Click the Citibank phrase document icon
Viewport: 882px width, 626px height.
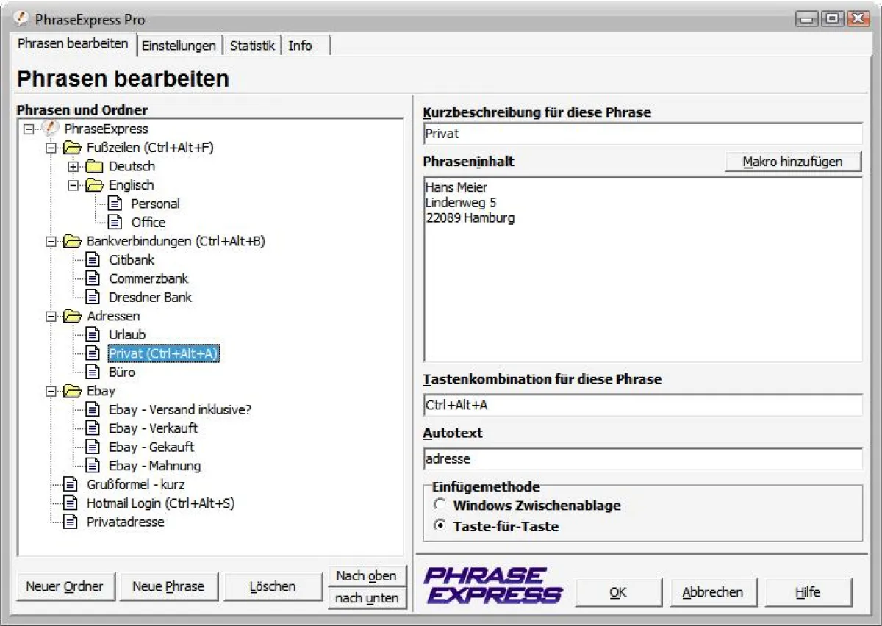(x=93, y=260)
